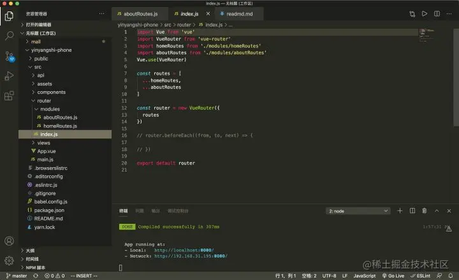
Task: Open App.vue file in explorer
Action: click(x=65, y=151)
